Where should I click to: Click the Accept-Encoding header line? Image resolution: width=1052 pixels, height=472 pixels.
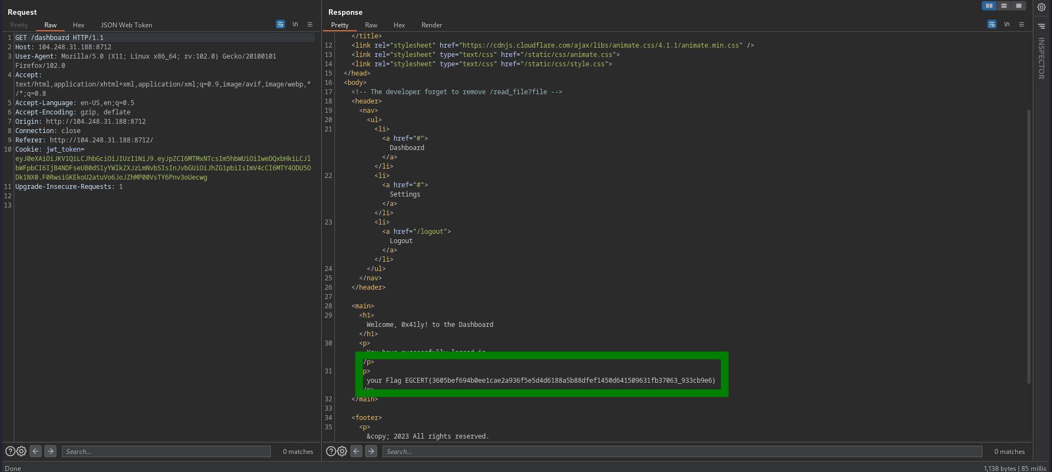click(73, 112)
